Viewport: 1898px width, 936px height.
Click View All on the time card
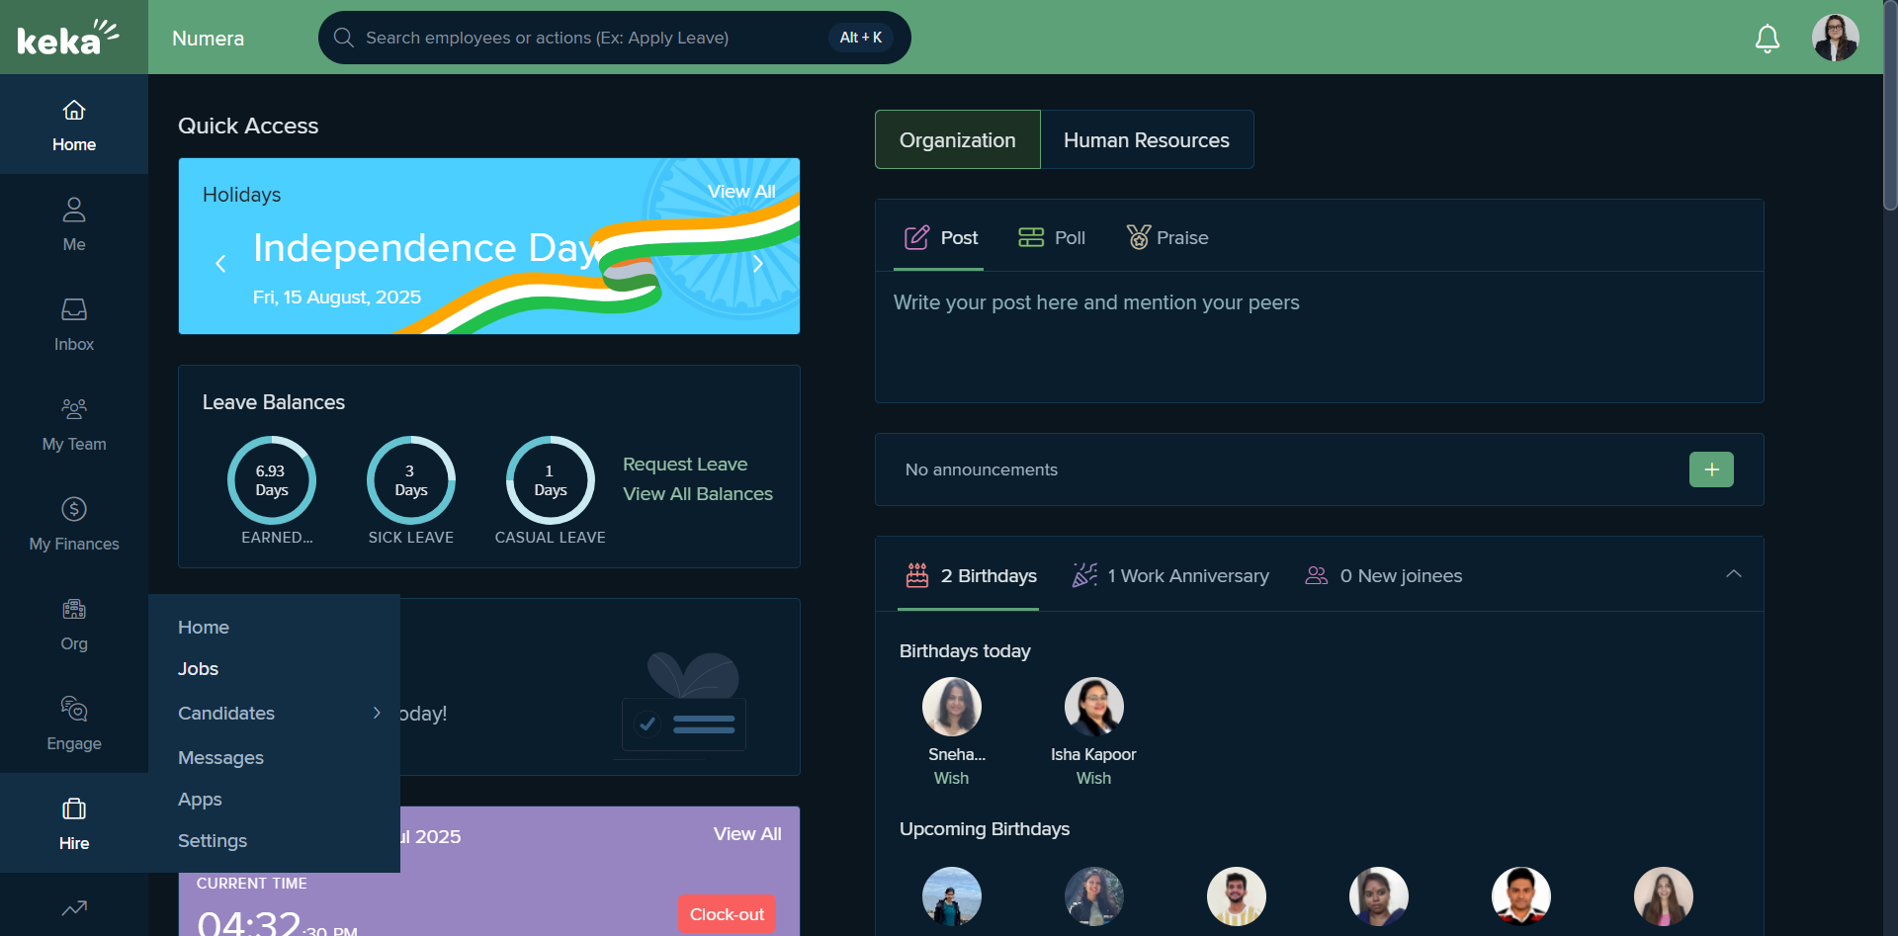tap(747, 834)
